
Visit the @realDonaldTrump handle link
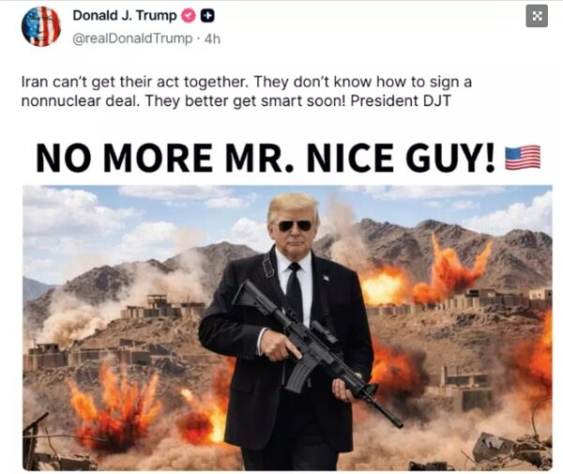[x=132, y=38]
